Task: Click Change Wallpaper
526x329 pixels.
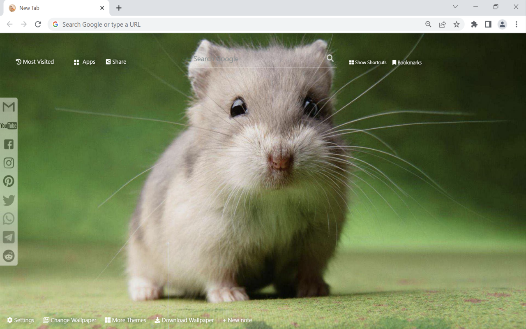Action: pyautogui.click(x=69, y=320)
